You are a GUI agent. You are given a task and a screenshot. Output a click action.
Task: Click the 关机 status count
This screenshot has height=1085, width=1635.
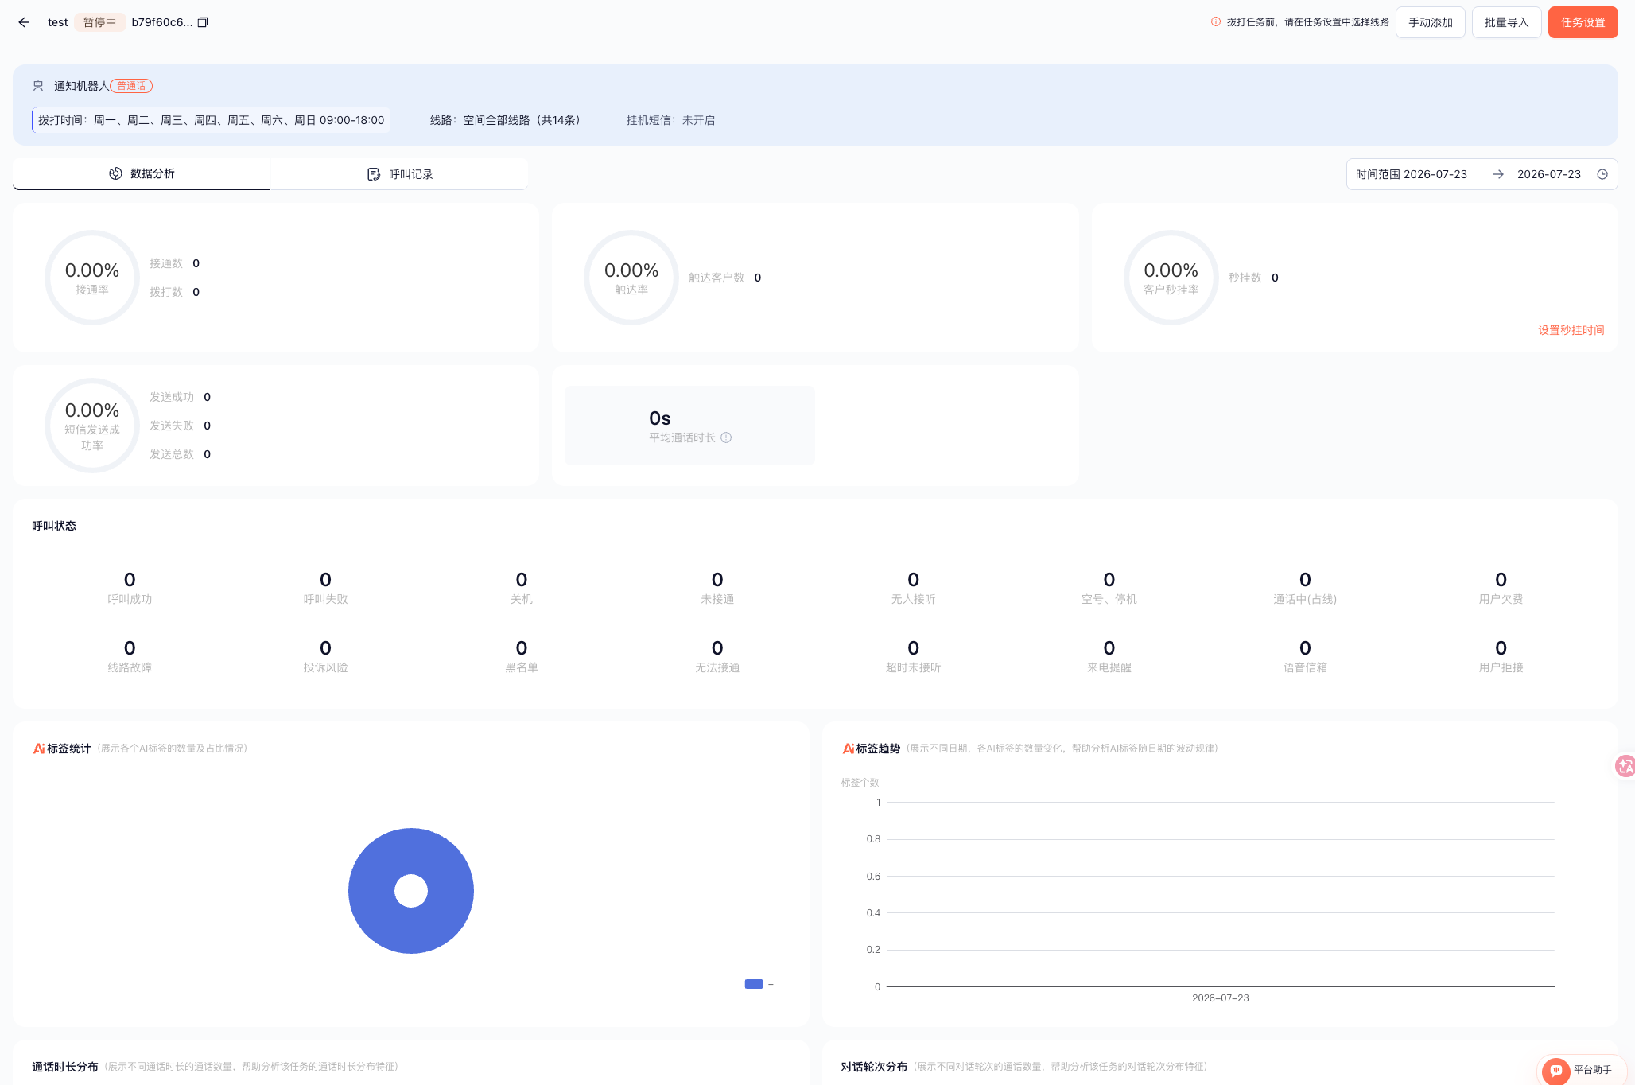pos(522,580)
